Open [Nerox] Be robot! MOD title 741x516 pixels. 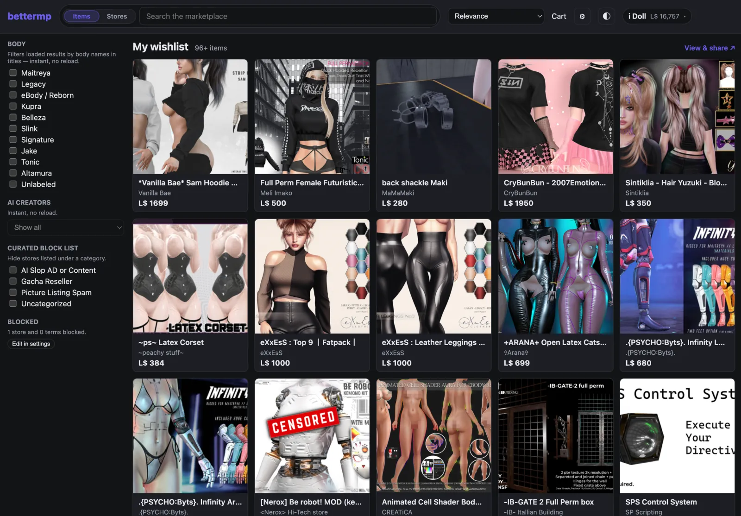(311, 502)
